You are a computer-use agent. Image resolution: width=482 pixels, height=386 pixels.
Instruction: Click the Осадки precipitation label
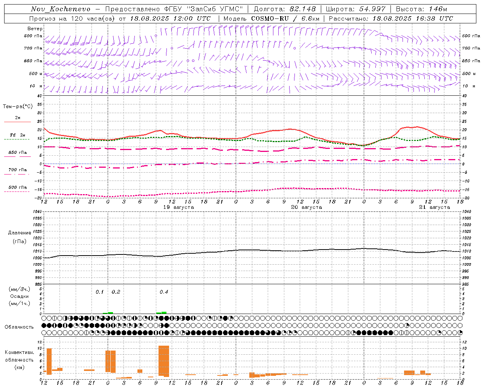[x=20, y=296]
